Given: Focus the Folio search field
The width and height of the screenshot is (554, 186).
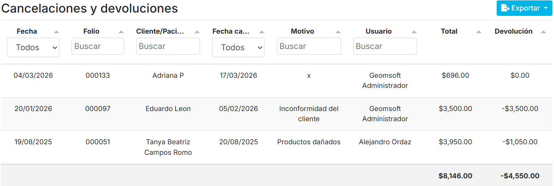Looking at the screenshot, I should [98, 46].
